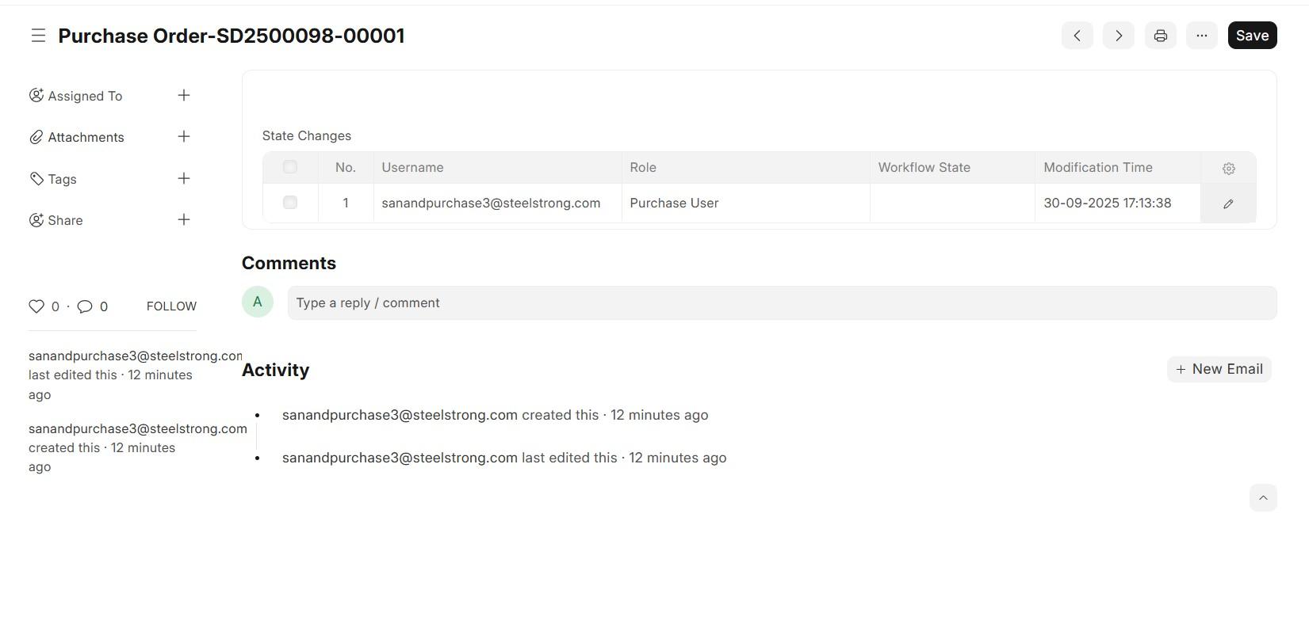Click the print icon
The width and height of the screenshot is (1309, 620).
(x=1160, y=36)
